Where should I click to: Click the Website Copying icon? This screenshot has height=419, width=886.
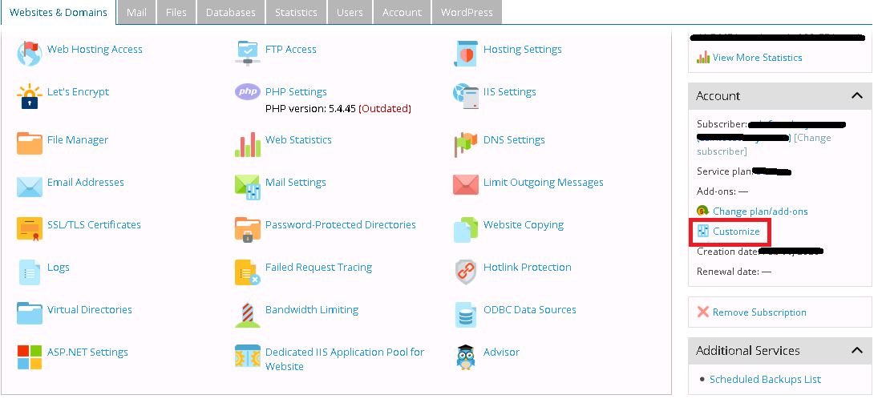466,230
